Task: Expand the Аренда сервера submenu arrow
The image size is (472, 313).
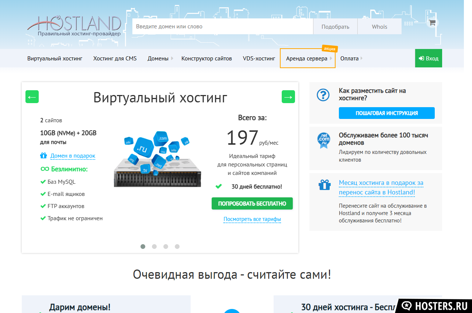Action: pyautogui.click(x=331, y=58)
